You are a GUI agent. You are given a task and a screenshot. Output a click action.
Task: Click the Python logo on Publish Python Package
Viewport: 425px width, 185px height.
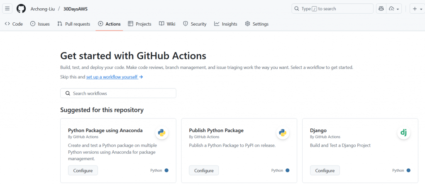click(x=283, y=133)
